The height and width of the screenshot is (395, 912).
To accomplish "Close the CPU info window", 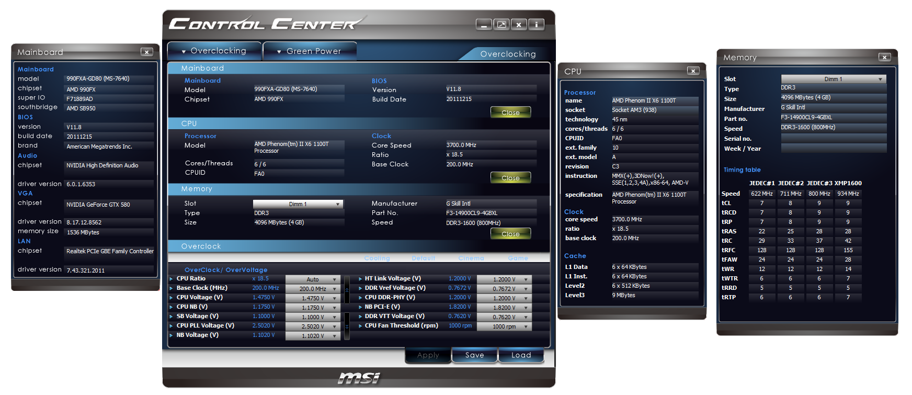I will pyautogui.click(x=693, y=71).
